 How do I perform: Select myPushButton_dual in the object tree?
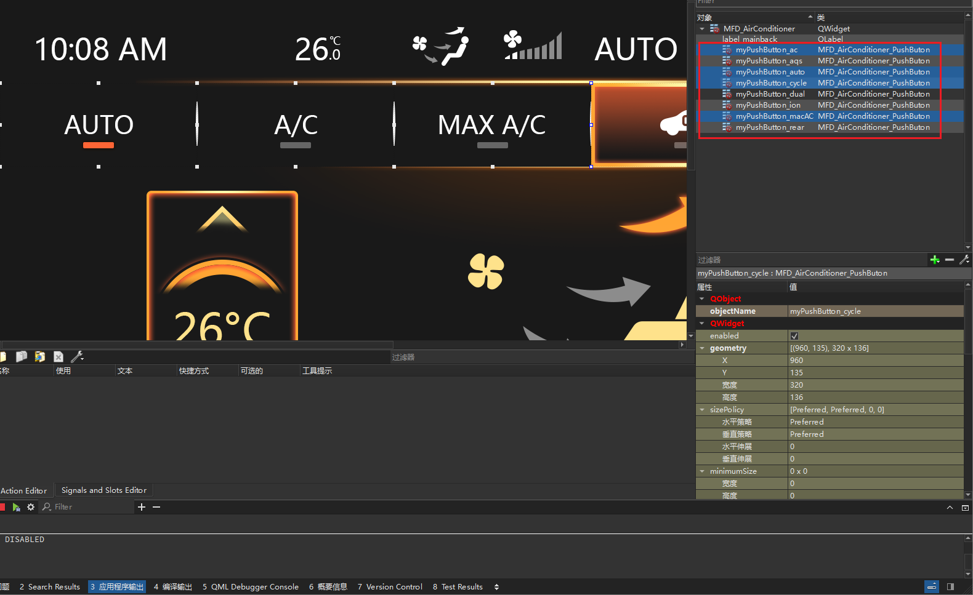click(x=770, y=94)
